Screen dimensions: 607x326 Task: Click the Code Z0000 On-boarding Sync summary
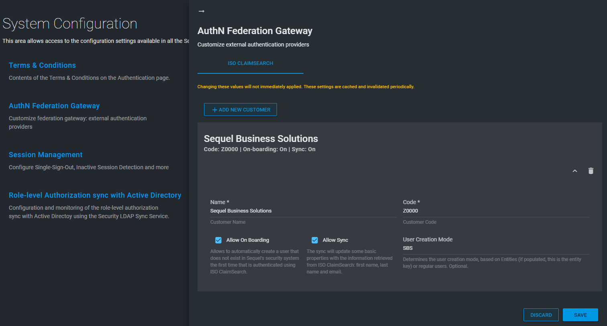coord(260,149)
